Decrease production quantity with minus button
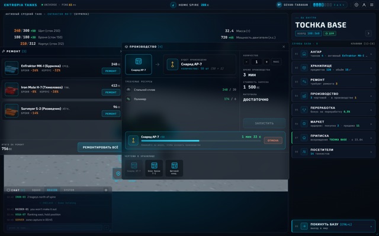The width and height of the screenshot is (379, 236). (246, 61)
